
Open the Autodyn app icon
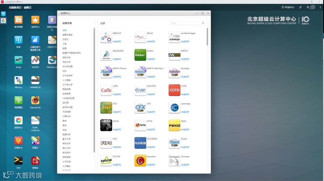[174, 73]
